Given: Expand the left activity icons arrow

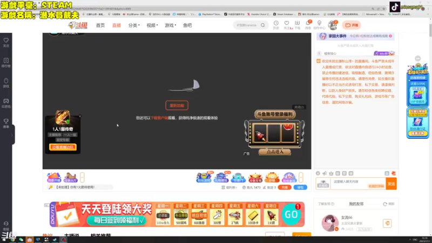Looking at the screenshot, I should (82, 178).
